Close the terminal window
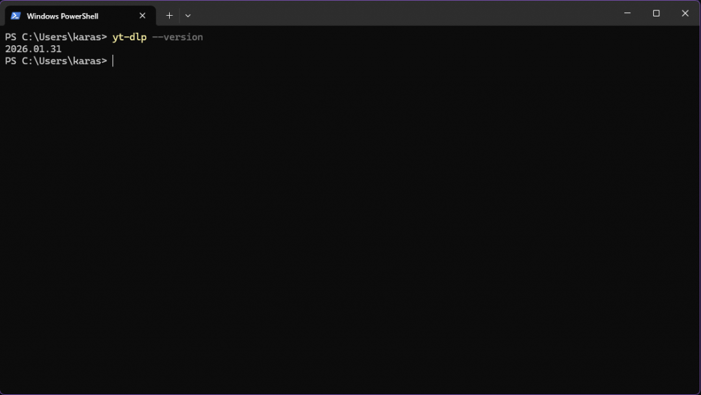Screen dimensions: 701x395 pyautogui.click(x=685, y=13)
